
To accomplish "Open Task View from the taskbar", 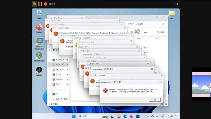I will coord(112,116).
